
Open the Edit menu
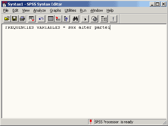[x=15, y=10]
